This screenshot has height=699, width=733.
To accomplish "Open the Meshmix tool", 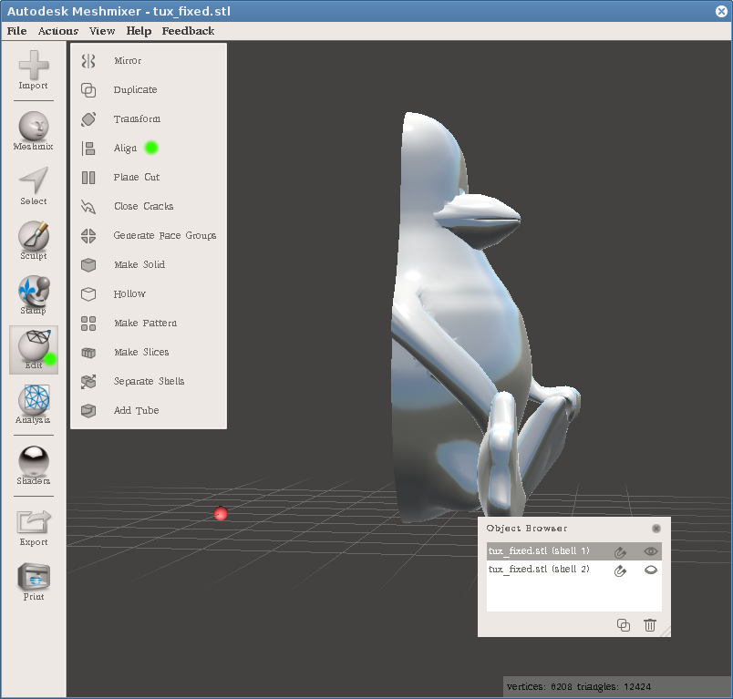I will click(33, 131).
